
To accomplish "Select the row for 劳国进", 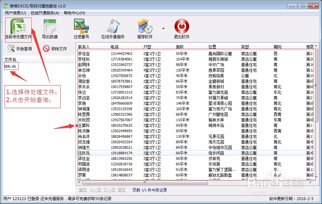I will pos(195,164).
